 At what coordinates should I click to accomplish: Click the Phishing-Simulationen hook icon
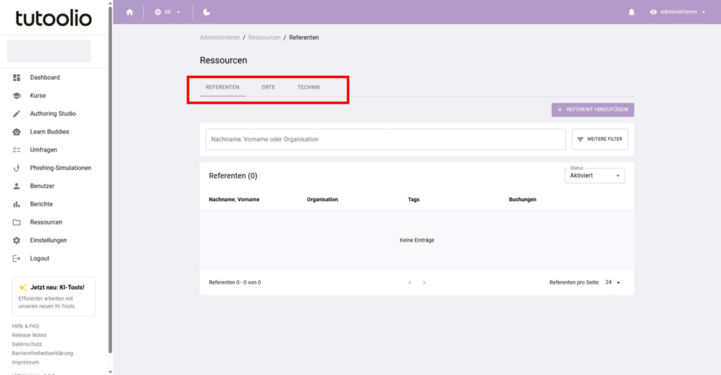17,168
